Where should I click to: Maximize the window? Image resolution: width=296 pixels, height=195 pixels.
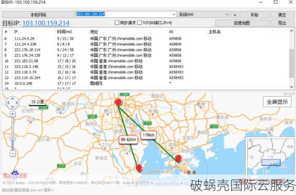[x=275, y=2]
